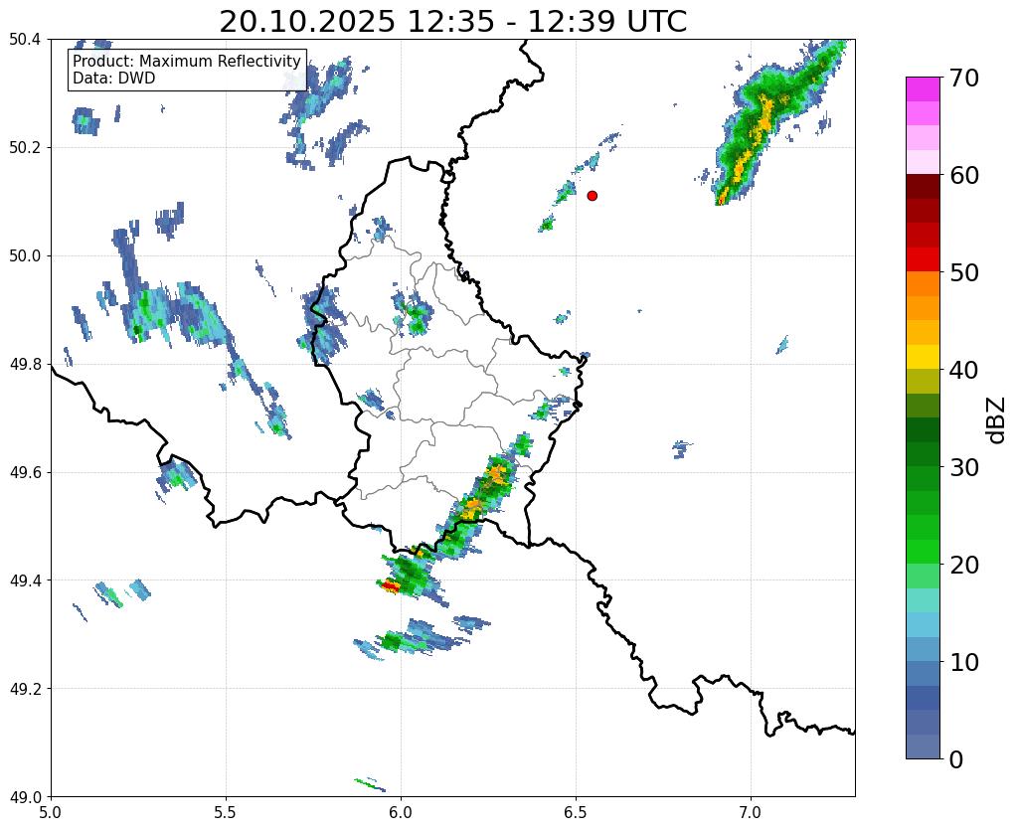The height and width of the screenshot is (829, 1017).
Task: Click the yellow 40 dBZ colorbar segment
Action: click(x=923, y=356)
